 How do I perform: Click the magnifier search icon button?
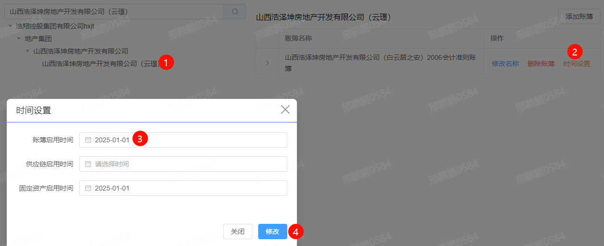(235, 12)
